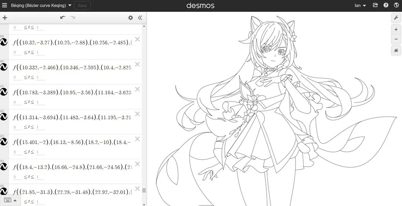Redo the last undone edit
402x206 pixels.
pyautogui.click(x=73, y=18)
